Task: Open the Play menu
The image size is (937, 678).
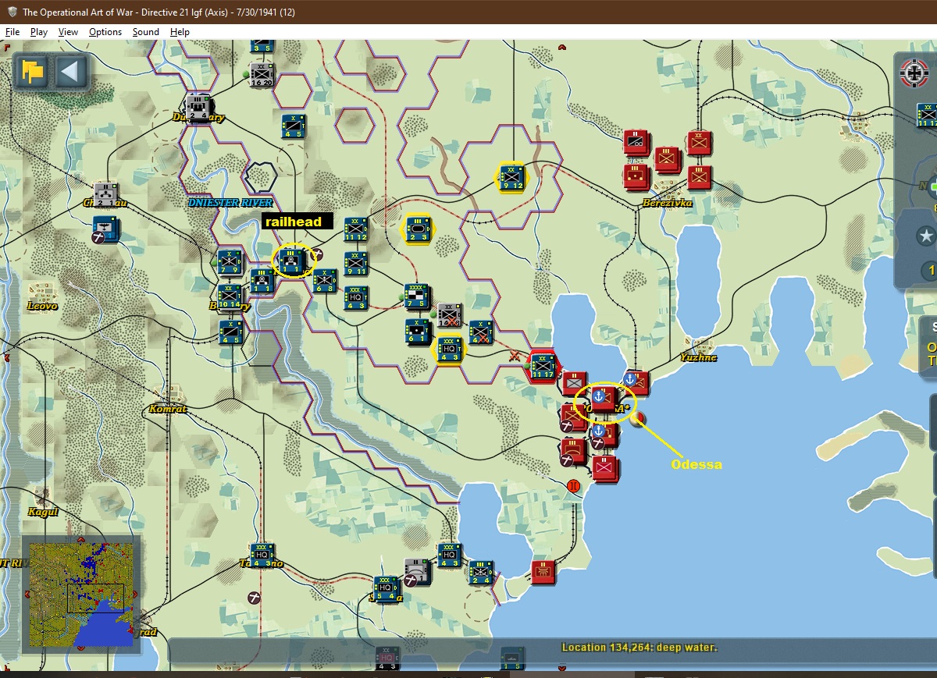Action: [x=39, y=32]
